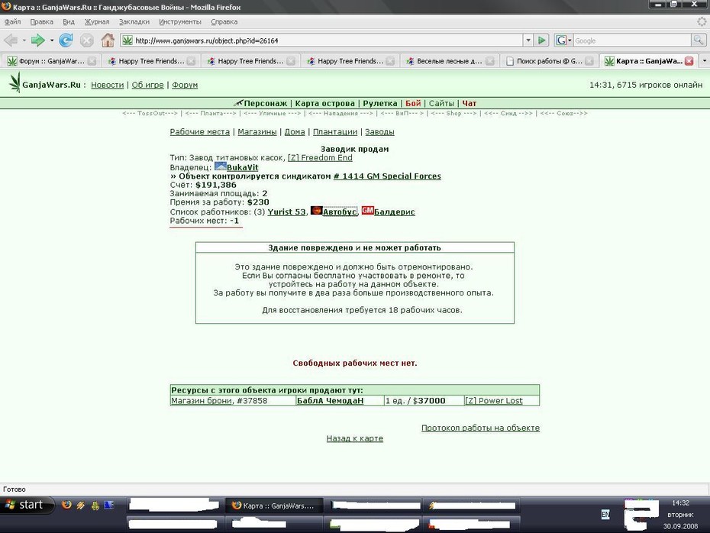The width and height of the screenshot is (710, 533).
Task: Open the list all tabs dropdown
Action: [704, 60]
